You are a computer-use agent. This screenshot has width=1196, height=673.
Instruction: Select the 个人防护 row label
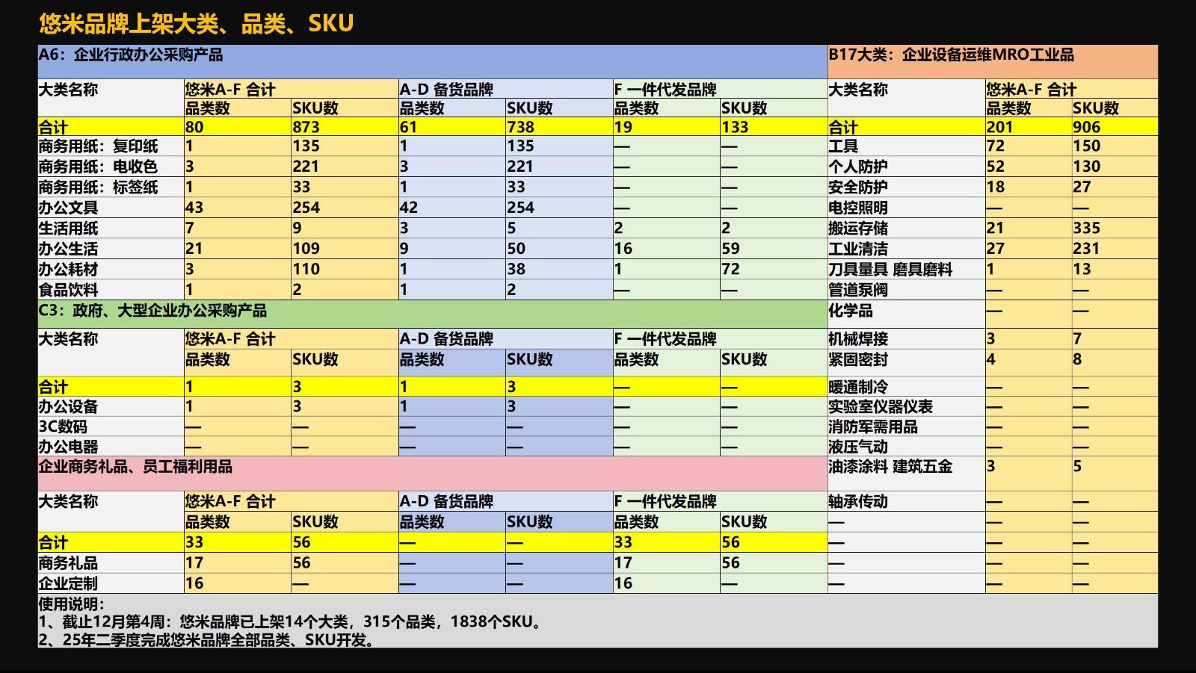(858, 167)
